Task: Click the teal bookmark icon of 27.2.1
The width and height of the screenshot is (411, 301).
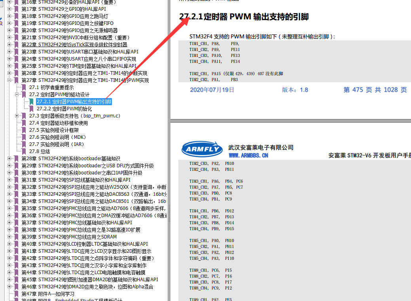Action: 32,102
